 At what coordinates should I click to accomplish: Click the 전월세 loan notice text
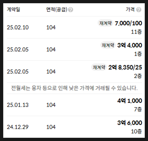[74, 88]
